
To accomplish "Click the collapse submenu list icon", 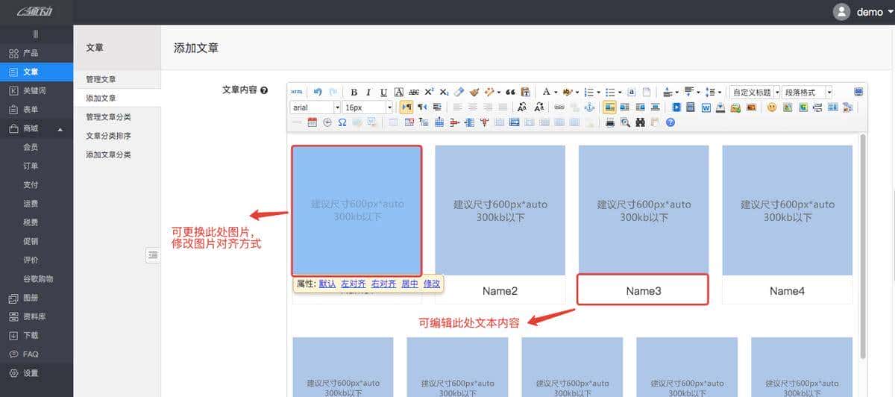I will (152, 255).
